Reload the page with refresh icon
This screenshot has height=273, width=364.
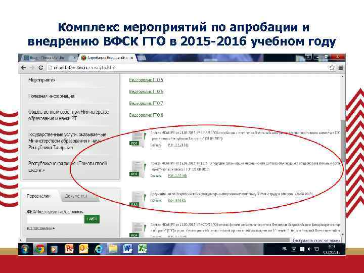[x=40, y=68]
